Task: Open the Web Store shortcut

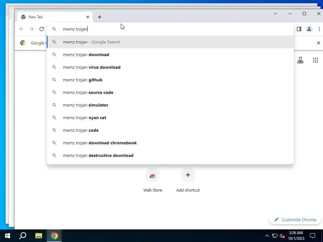Action: [x=153, y=180]
